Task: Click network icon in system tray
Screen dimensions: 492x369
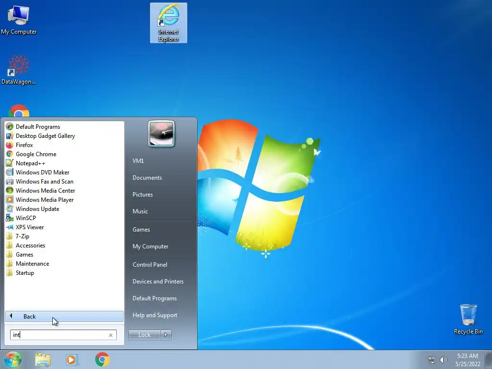Action: (x=432, y=360)
